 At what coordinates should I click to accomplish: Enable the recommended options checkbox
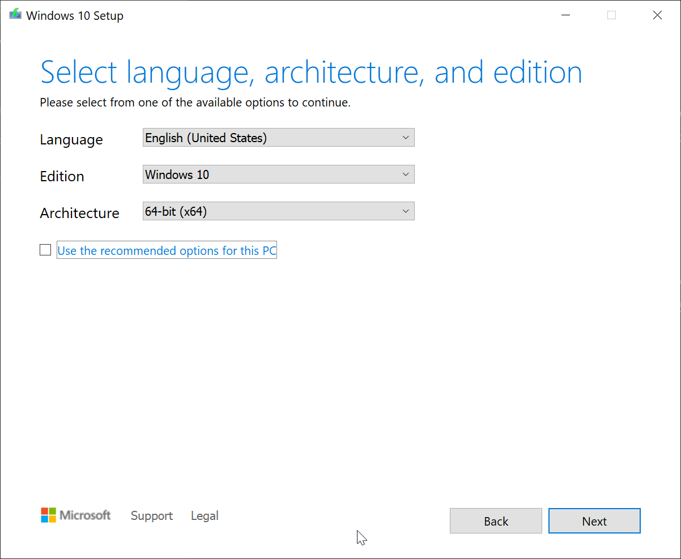[x=45, y=250]
